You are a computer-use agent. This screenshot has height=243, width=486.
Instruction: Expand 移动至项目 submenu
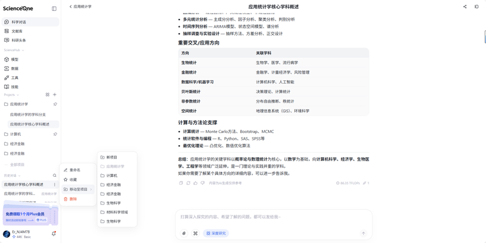(x=78, y=189)
